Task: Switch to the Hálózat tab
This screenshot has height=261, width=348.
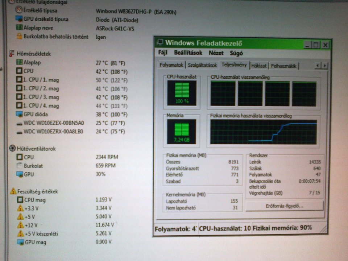Action: coord(259,66)
